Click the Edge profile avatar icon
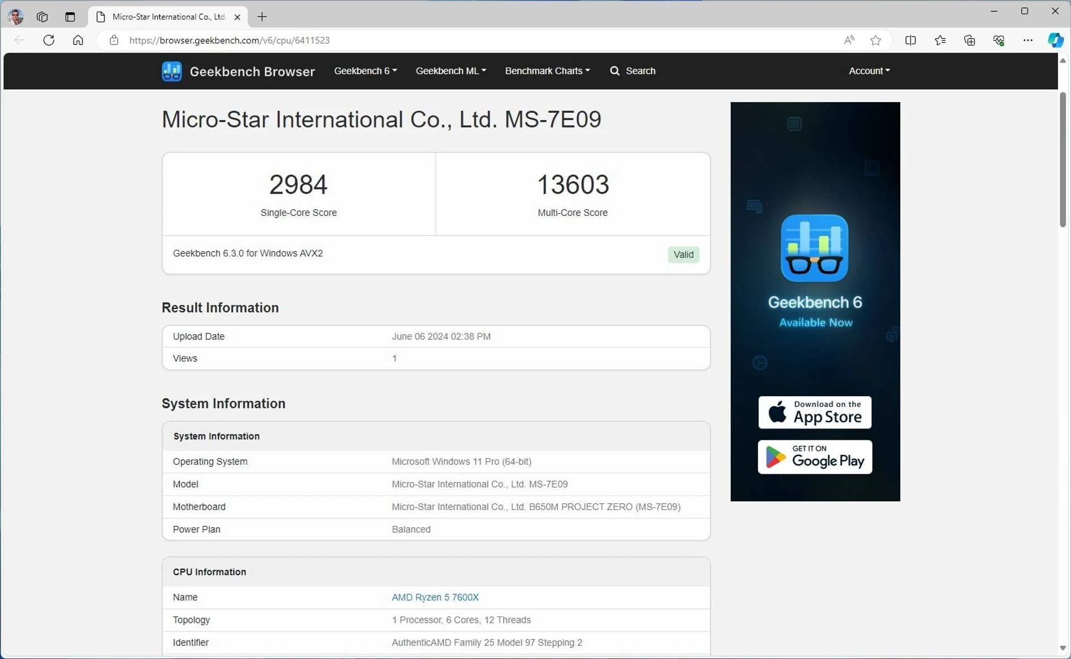 coord(16,17)
